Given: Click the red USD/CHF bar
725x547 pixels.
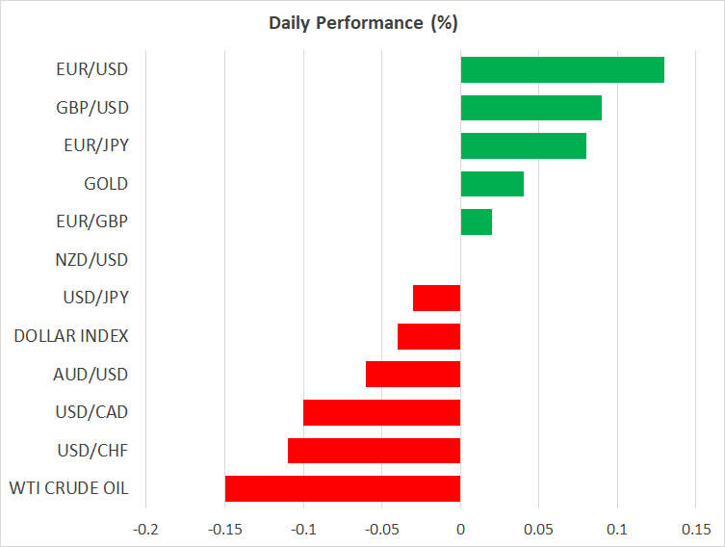Looking at the screenshot, I should click(374, 450).
